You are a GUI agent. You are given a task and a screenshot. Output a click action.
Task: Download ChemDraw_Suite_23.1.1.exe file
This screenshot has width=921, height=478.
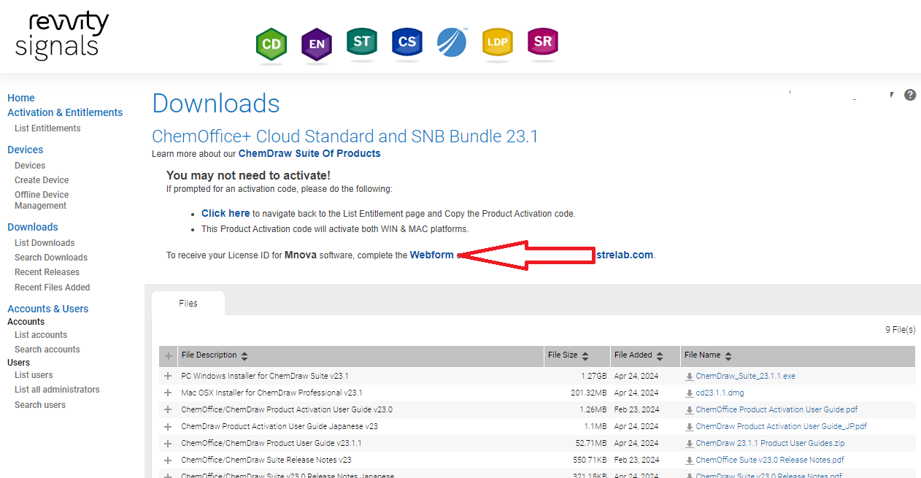click(745, 377)
